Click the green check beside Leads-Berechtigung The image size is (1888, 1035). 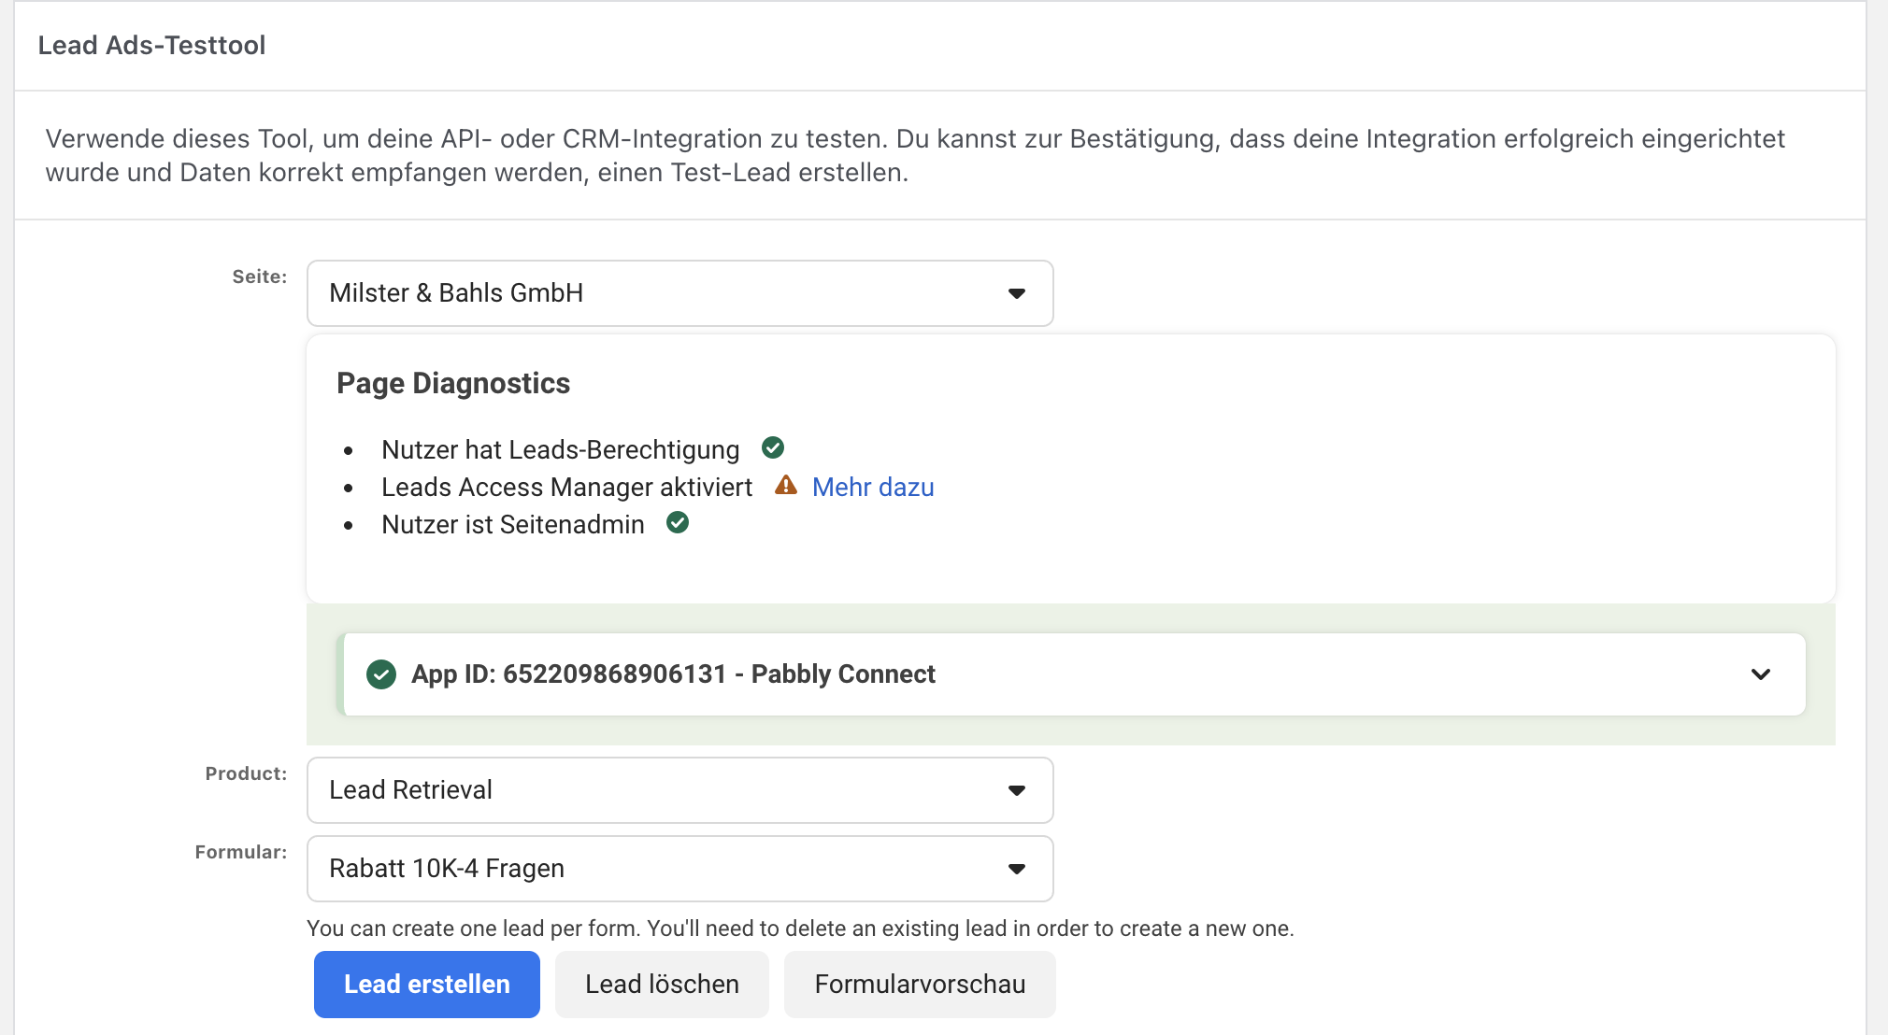(x=773, y=447)
